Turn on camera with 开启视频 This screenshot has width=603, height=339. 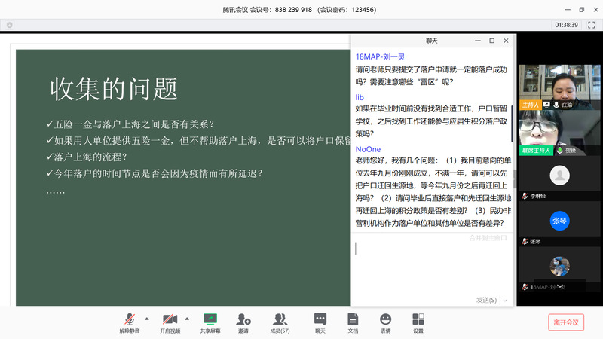170,322
